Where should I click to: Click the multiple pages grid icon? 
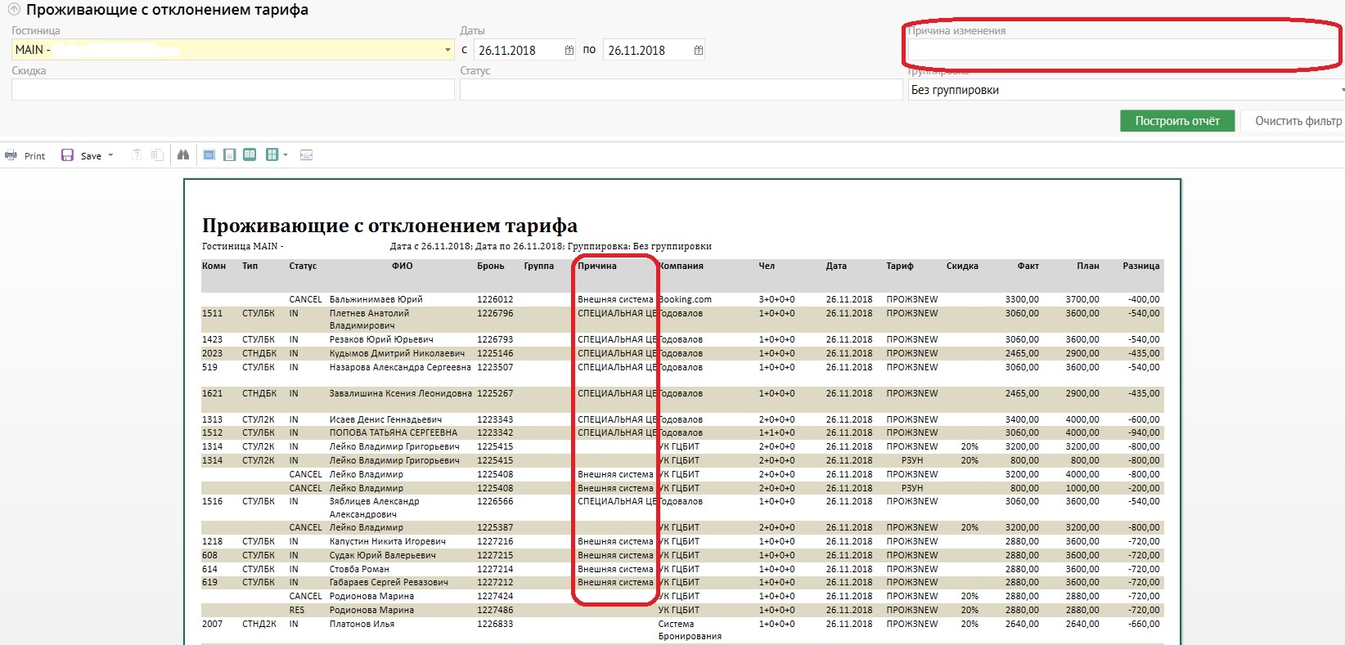click(272, 155)
